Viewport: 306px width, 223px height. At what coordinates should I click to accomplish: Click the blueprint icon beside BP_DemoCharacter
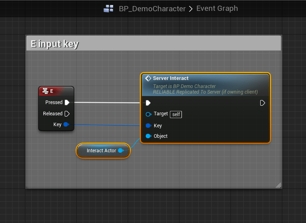click(x=108, y=8)
